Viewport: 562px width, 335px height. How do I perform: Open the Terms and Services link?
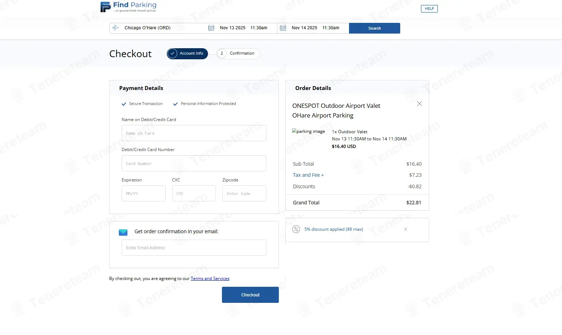pyautogui.click(x=210, y=279)
